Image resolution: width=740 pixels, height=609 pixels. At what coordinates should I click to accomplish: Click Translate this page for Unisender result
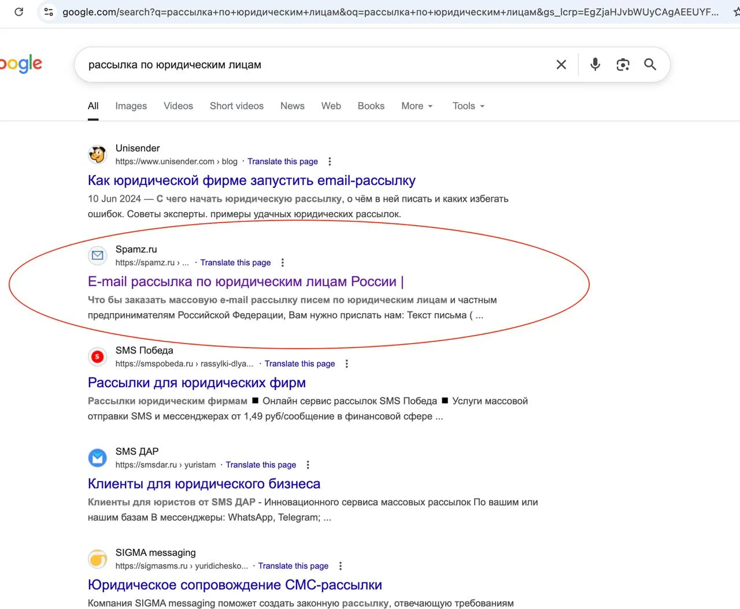[x=283, y=162]
